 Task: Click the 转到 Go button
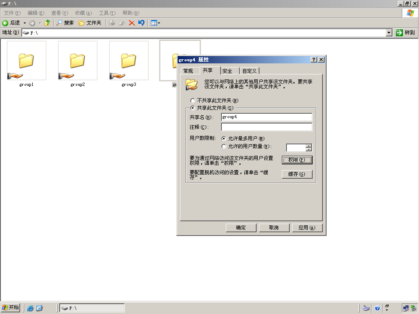[x=405, y=33]
